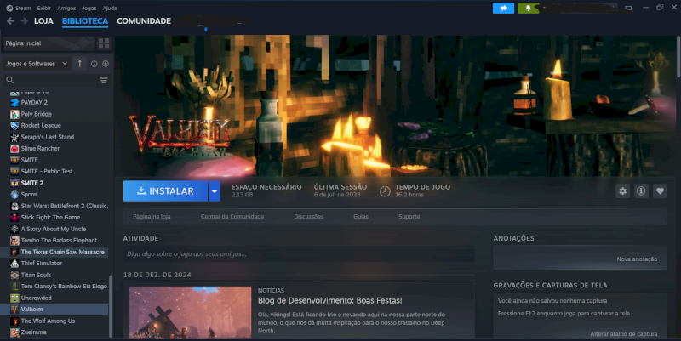Open the Guias link
This screenshot has height=341, width=681.
(x=361, y=217)
